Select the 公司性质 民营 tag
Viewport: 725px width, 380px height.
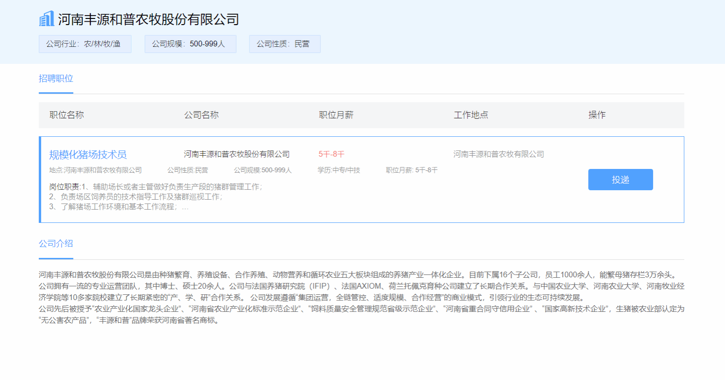point(284,44)
